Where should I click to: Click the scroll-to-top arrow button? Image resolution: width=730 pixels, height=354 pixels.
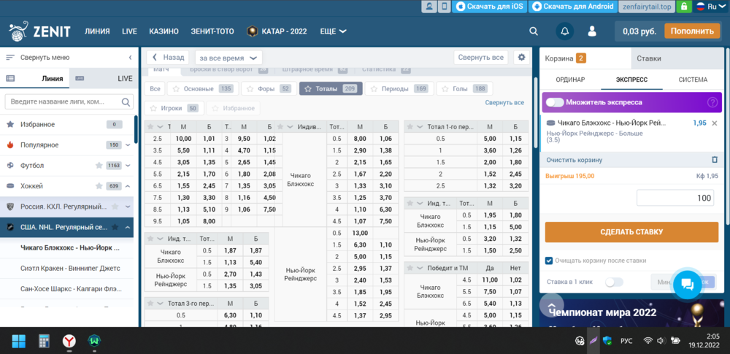coord(552,305)
